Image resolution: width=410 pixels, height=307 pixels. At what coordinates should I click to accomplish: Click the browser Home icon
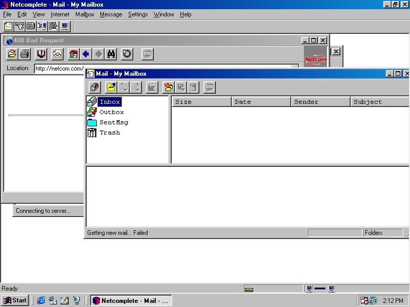[73, 54]
